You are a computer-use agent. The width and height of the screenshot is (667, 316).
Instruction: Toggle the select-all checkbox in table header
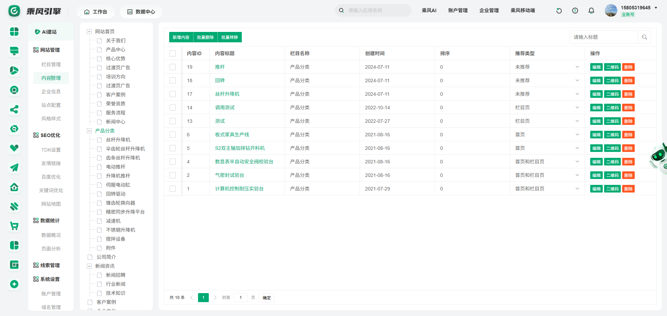tap(173, 53)
